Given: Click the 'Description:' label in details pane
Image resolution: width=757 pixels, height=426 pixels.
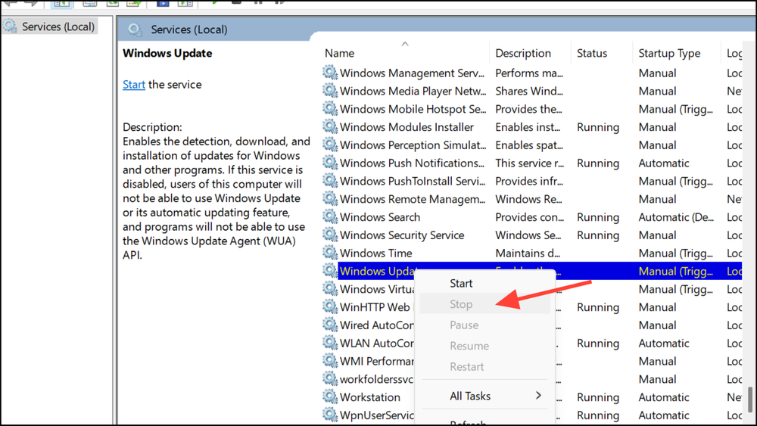Looking at the screenshot, I should 152,127.
